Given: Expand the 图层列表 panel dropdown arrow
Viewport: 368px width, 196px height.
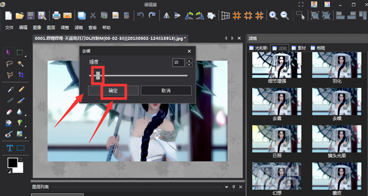Looking at the screenshot, I should pyautogui.click(x=227, y=187).
